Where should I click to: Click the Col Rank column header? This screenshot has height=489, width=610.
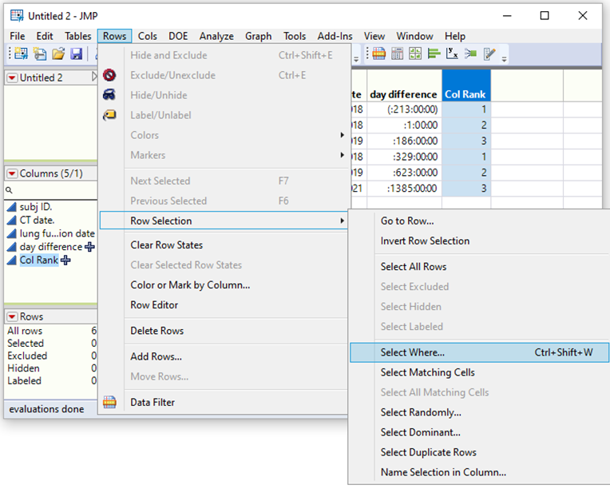(x=466, y=86)
